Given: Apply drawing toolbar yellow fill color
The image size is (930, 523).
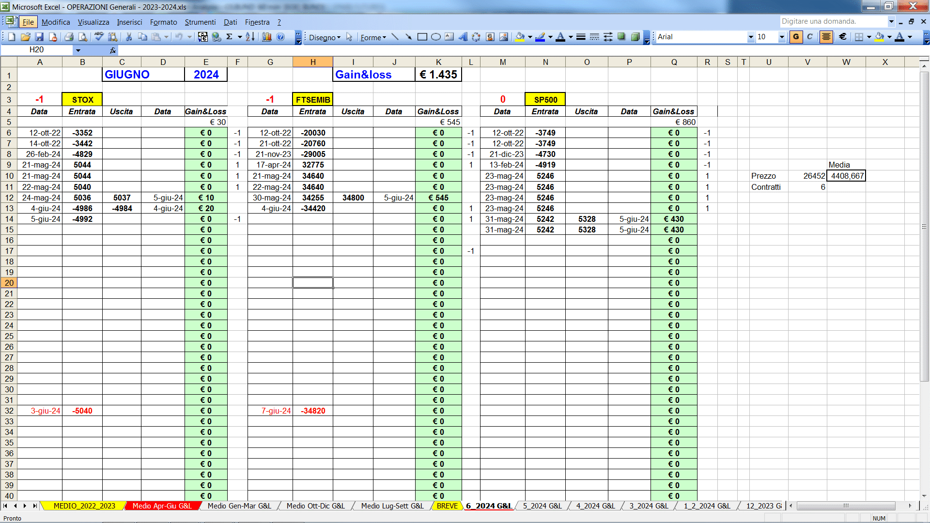Looking at the screenshot, I should (x=520, y=37).
